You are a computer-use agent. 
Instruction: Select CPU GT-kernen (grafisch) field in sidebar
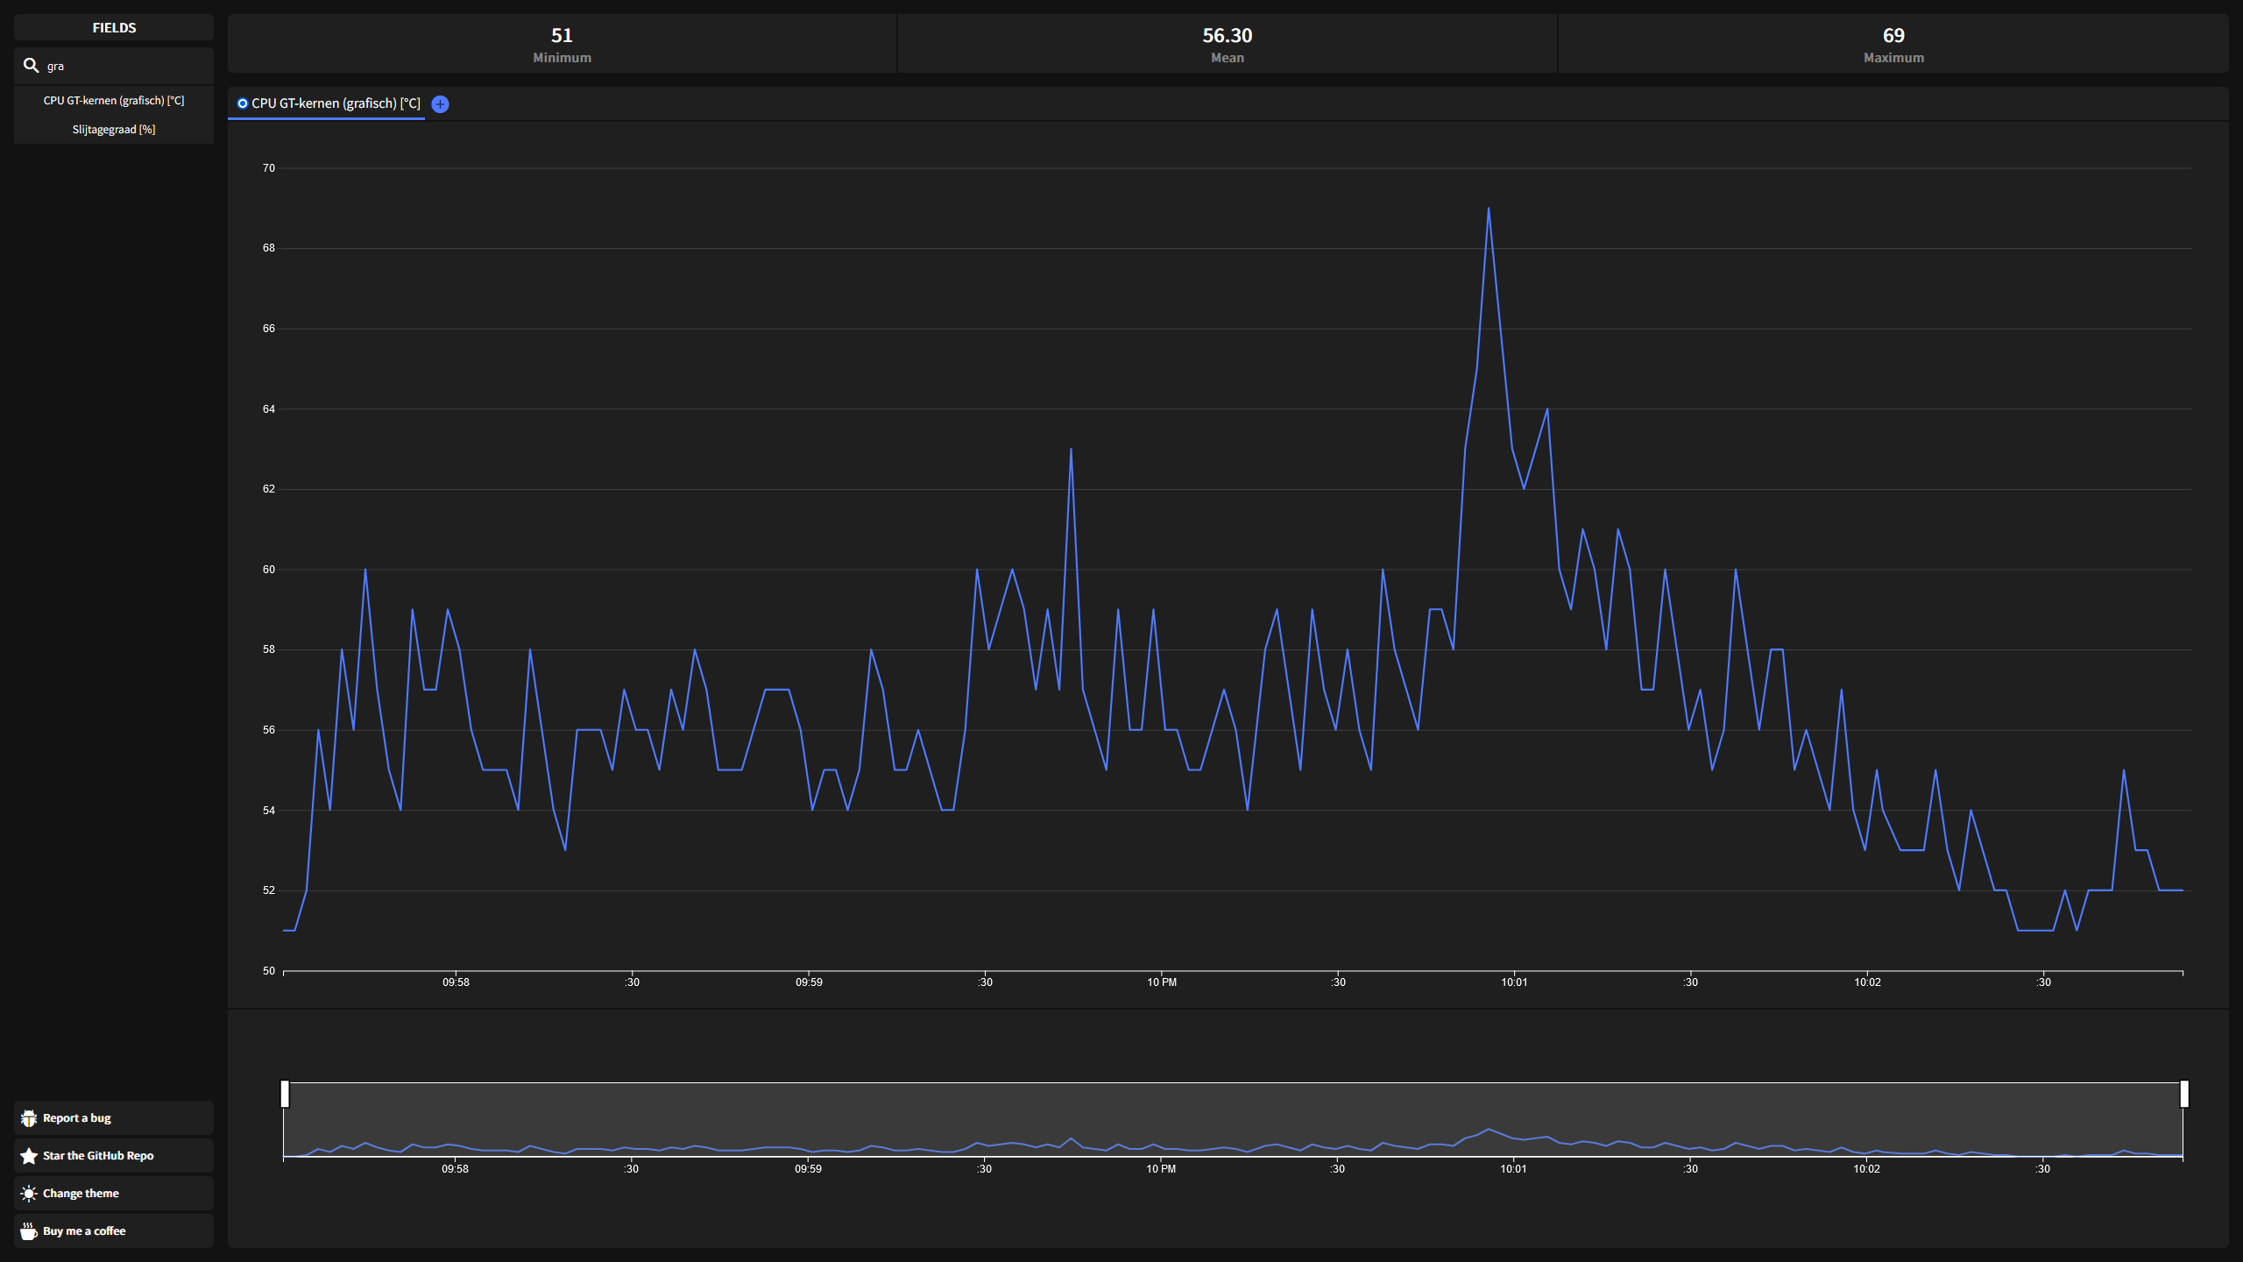pyautogui.click(x=114, y=101)
